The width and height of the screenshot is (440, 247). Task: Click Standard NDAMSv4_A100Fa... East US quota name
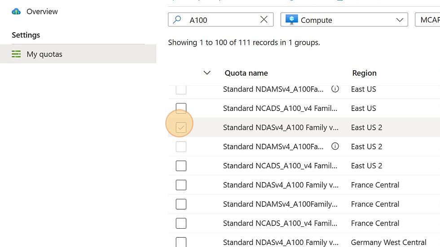click(273, 89)
